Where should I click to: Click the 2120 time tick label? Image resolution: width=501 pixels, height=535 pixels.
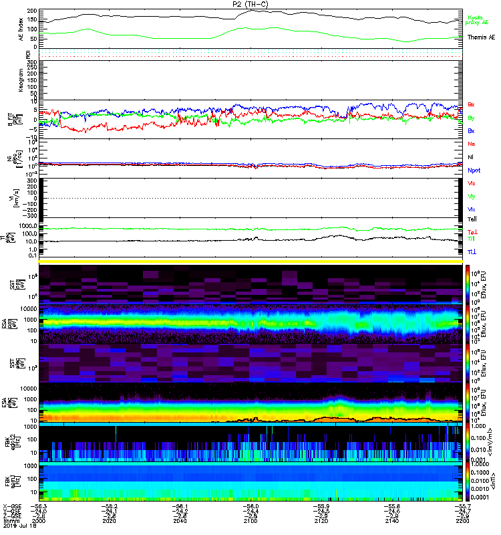tap(321, 521)
